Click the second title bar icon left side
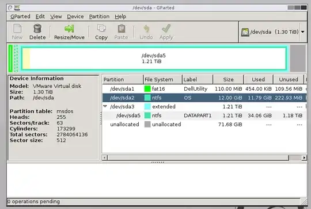Screen dimensions: 311x209 click(x=17, y=7)
